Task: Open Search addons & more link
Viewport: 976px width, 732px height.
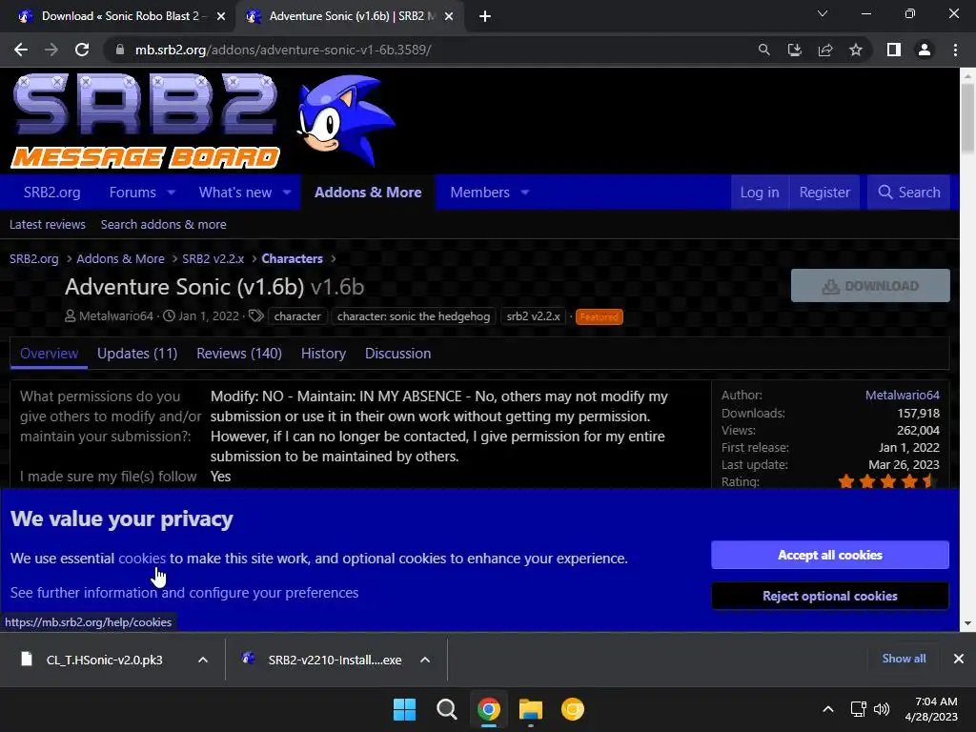Action: (164, 225)
